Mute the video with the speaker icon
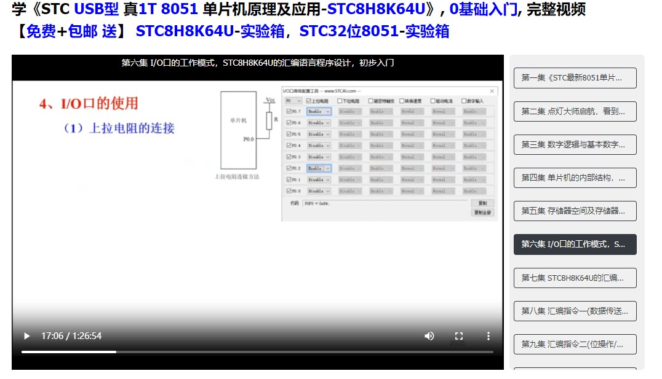Screen dimensions: 662x379 pyautogui.click(x=429, y=336)
